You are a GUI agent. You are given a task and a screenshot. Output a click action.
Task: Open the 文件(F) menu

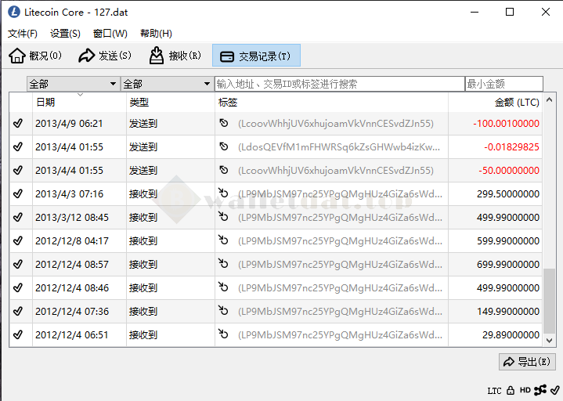point(23,34)
